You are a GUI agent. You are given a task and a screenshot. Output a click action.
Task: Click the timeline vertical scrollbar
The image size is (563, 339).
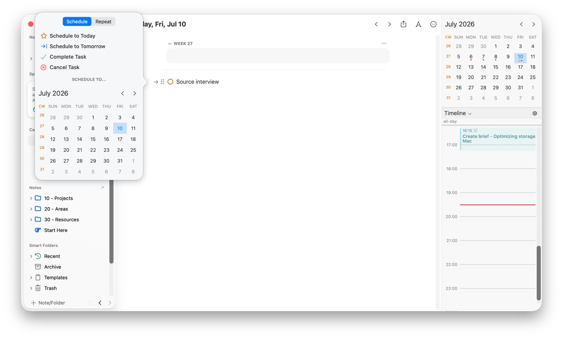pyautogui.click(x=539, y=273)
